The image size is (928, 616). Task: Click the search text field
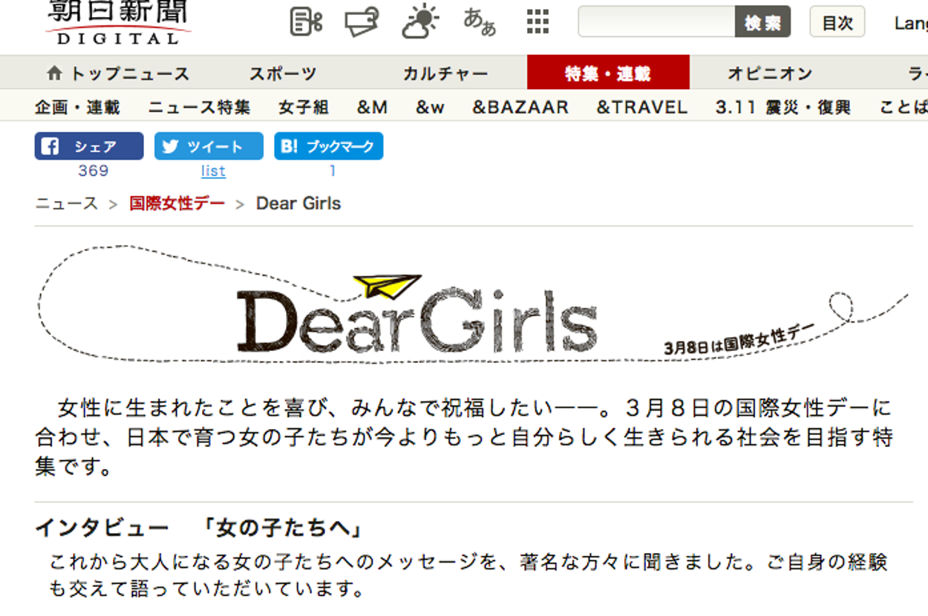[656, 22]
